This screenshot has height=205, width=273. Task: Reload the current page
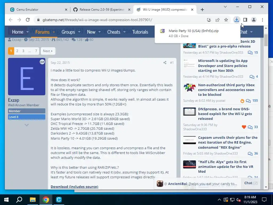point(28,20)
